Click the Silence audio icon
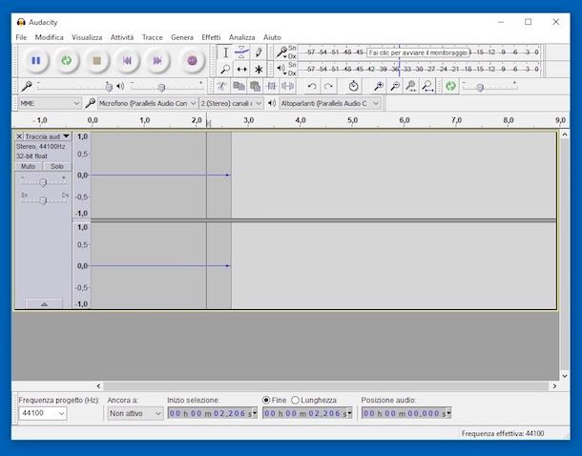This screenshot has height=456, width=582. pos(287,87)
